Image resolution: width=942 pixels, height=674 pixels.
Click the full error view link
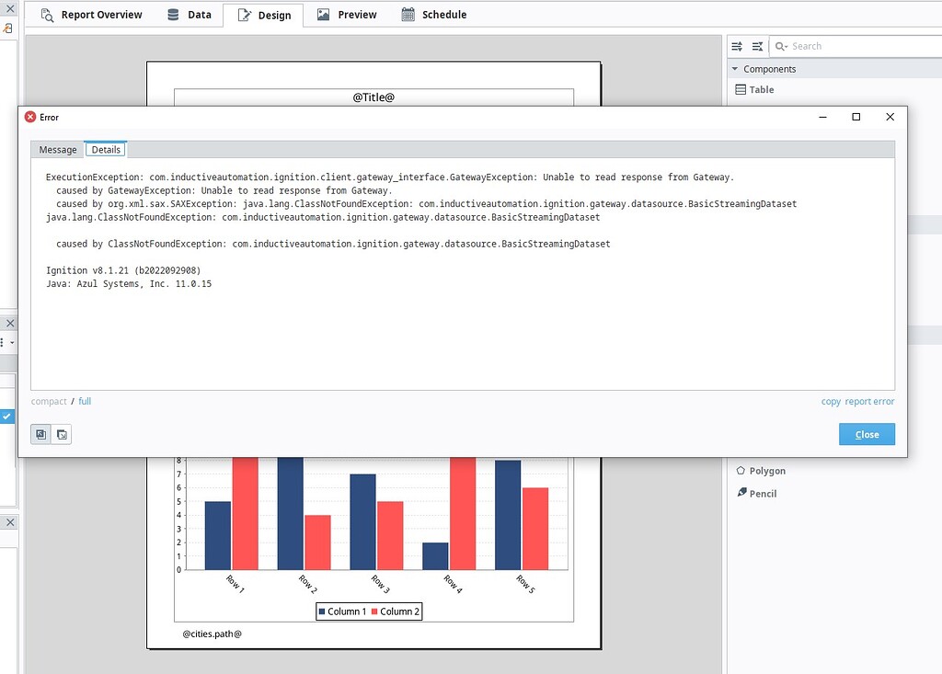pyautogui.click(x=85, y=401)
